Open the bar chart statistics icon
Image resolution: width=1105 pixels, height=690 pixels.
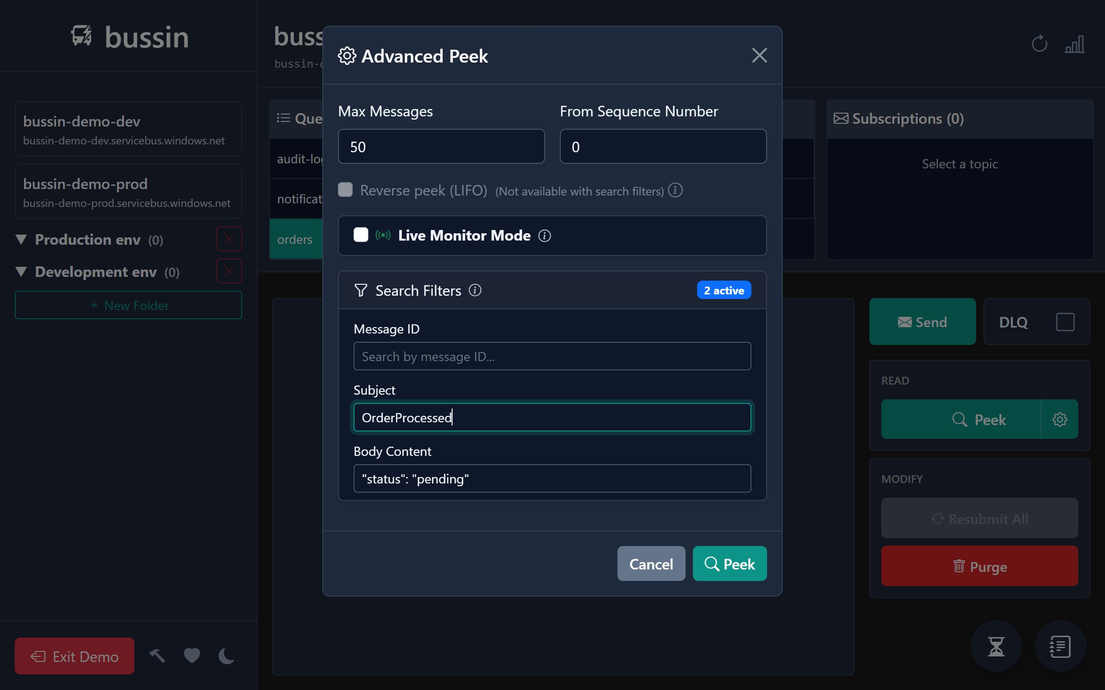1075,45
